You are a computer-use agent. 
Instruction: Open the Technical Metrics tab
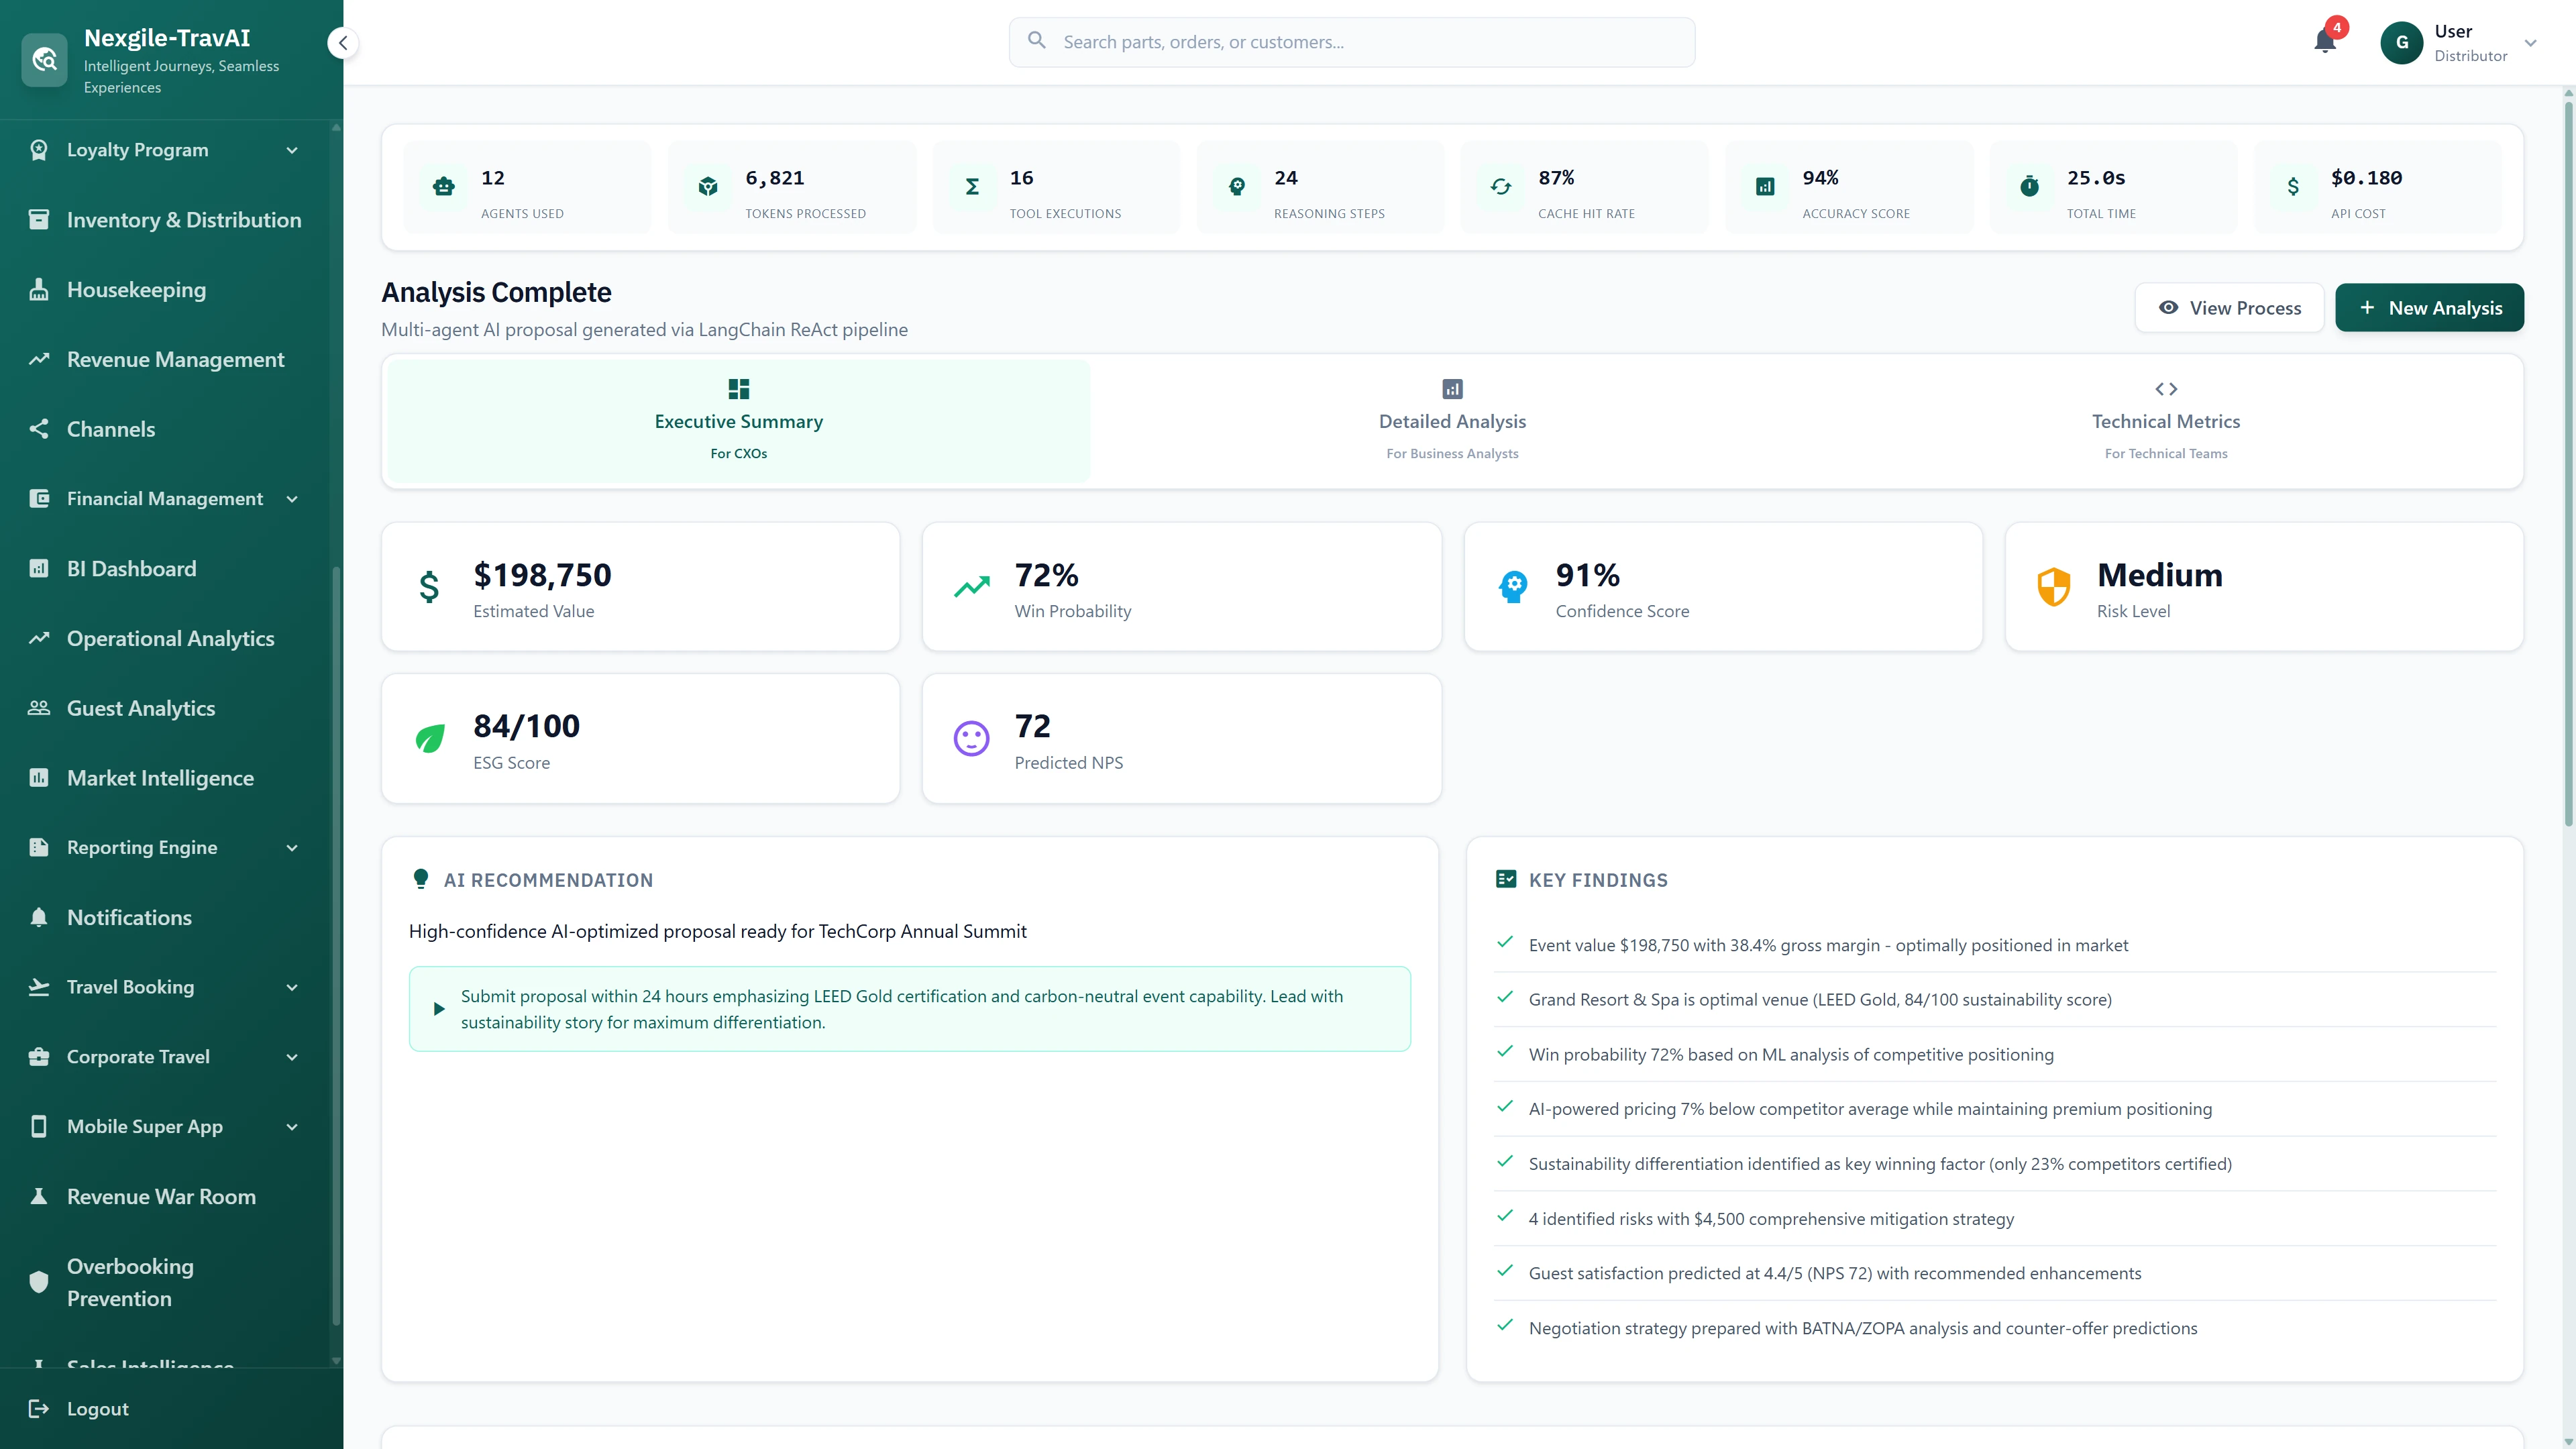pyautogui.click(x=2166, y=420)
